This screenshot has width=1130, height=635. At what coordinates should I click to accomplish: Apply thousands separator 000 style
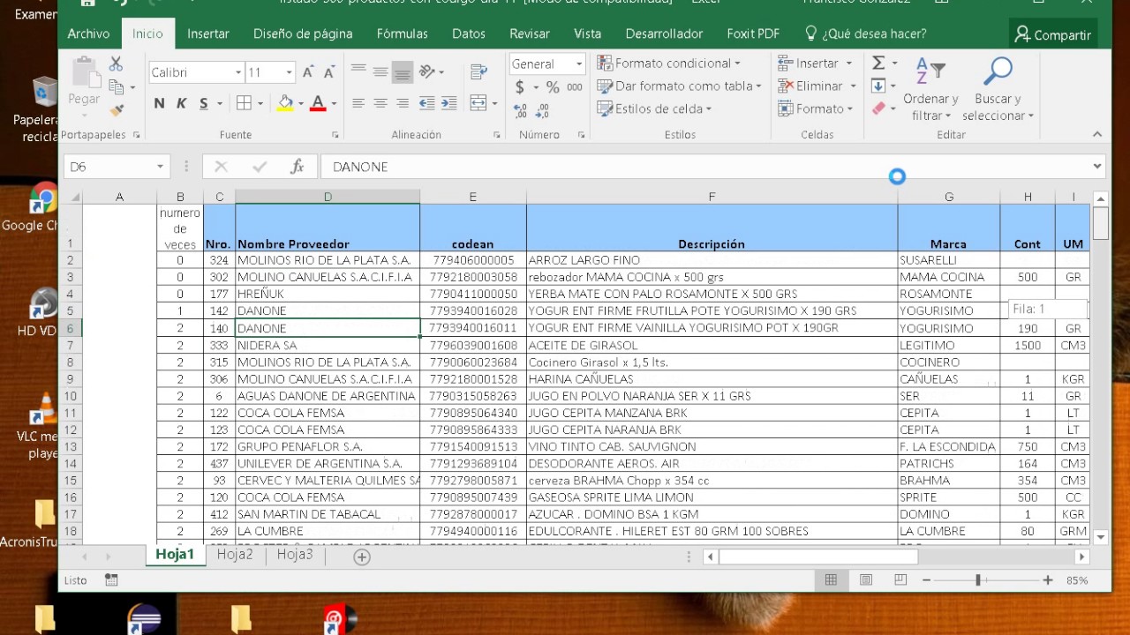[x=575, y=87]
